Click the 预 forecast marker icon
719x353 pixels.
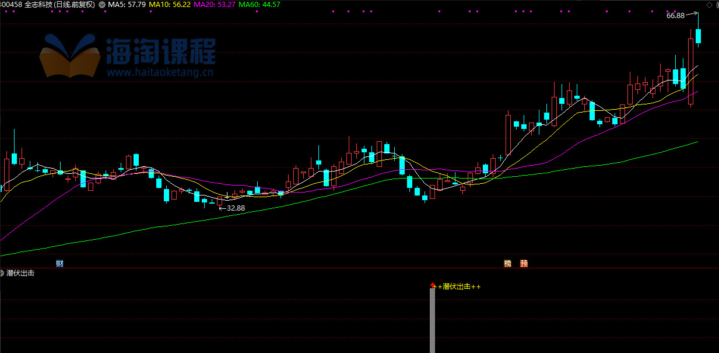pyautogui.click(x=524, y=264)
